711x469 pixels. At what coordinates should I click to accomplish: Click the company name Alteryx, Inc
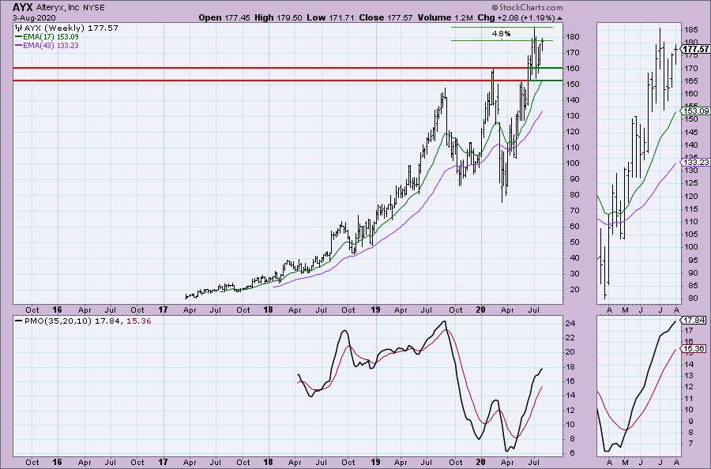pos(58,8)
